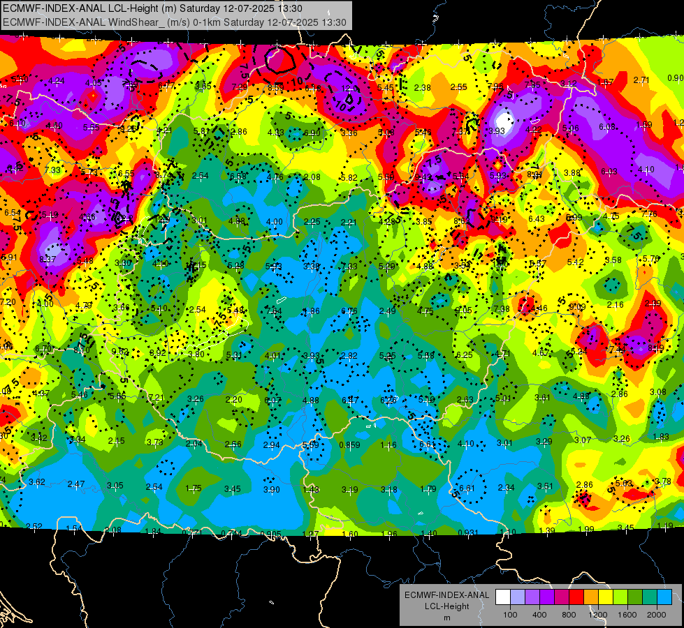Image resolution: width=684 pixels, height=628 pixels.
Task: Click the red swatch in the legend
Action: (576, 597)
